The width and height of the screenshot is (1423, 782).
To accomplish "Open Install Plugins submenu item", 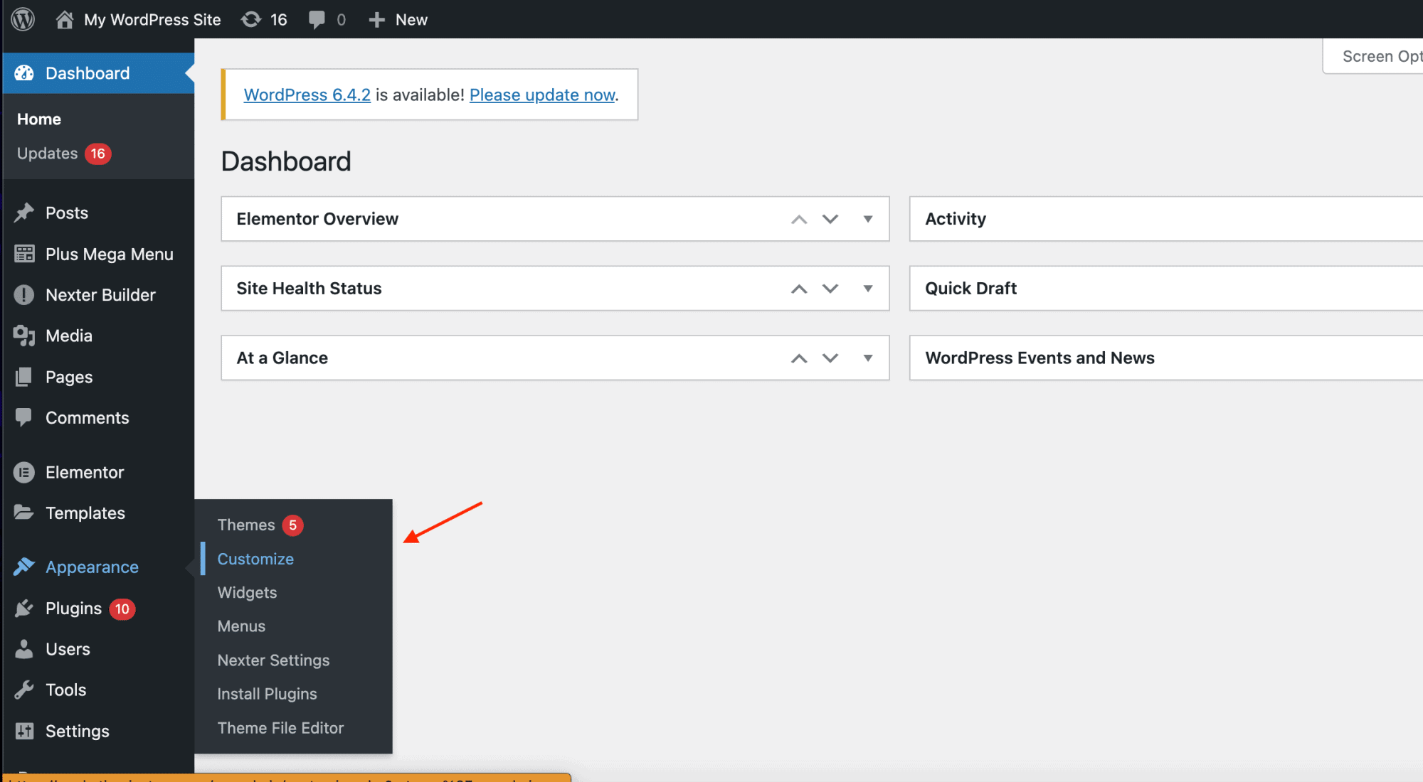I will click(267, 694).
